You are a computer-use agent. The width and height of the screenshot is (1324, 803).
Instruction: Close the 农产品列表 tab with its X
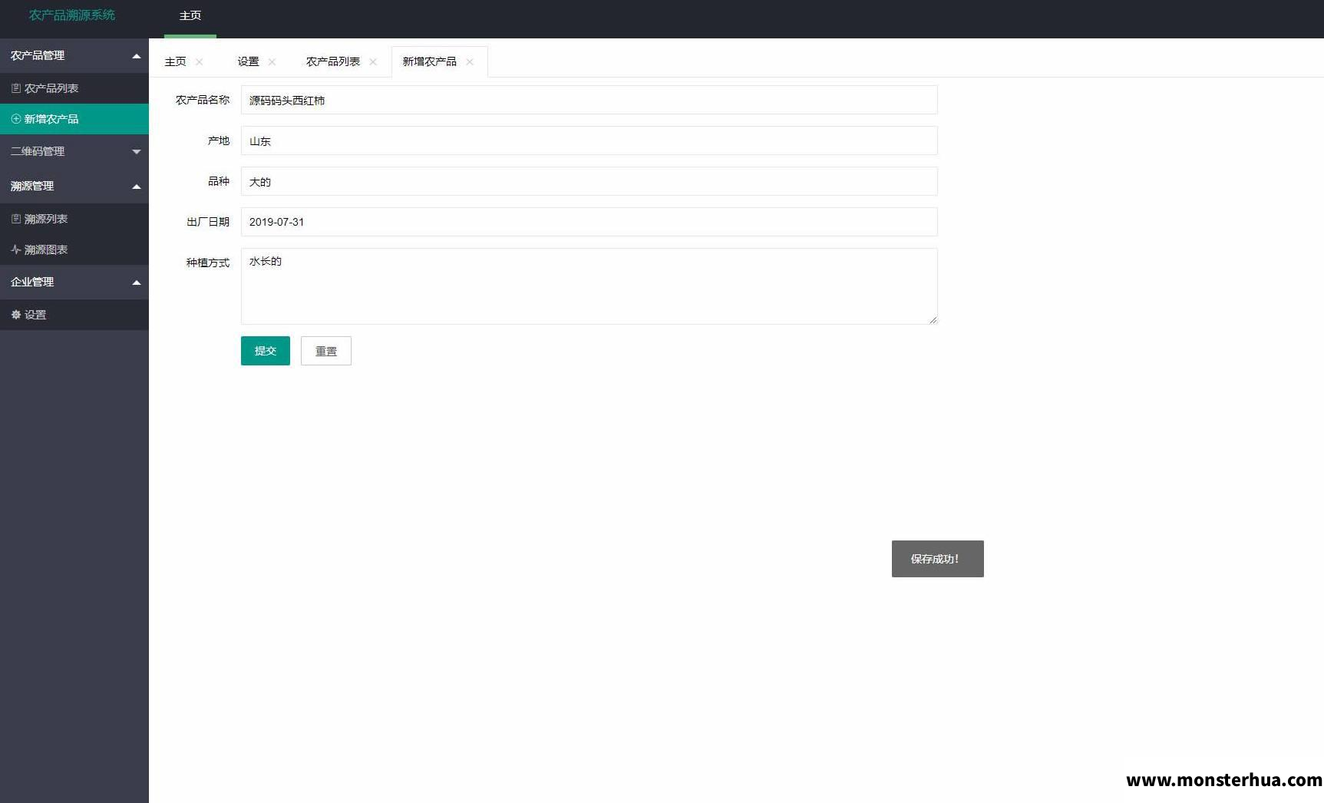(x=373, y=62)
